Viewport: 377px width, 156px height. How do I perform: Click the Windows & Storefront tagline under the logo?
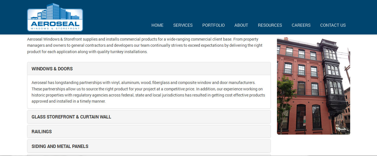tap(55, 29)
